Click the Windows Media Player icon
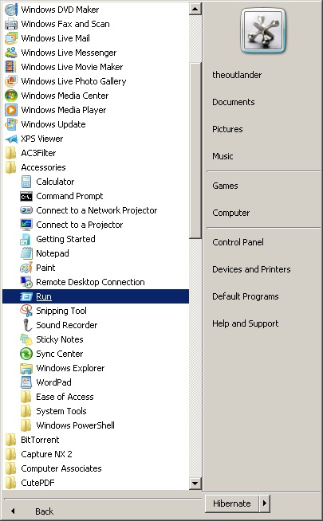Screen dimensions: 323x521 (x=11, y=110)
